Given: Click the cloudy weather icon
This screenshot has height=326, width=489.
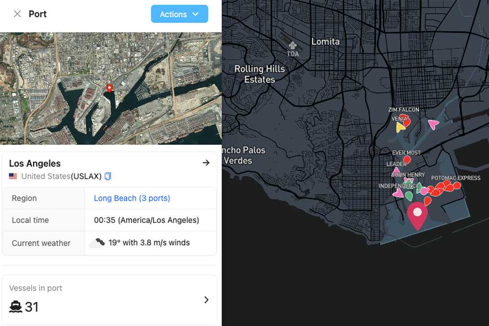Looking at the screenshot, I should pyautogui.click(x=97, y=243).
